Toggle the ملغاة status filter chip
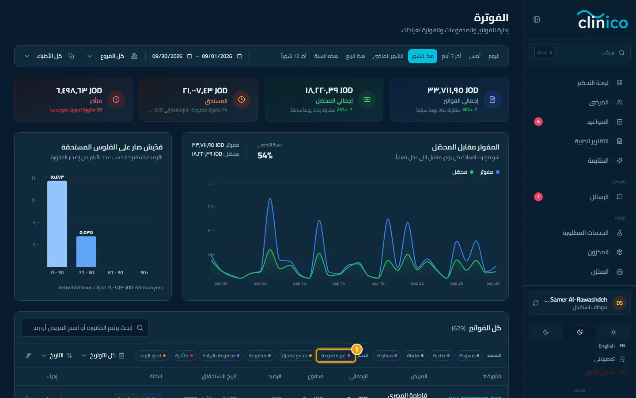Screen dimensions: 636x398 coord(415,356)
